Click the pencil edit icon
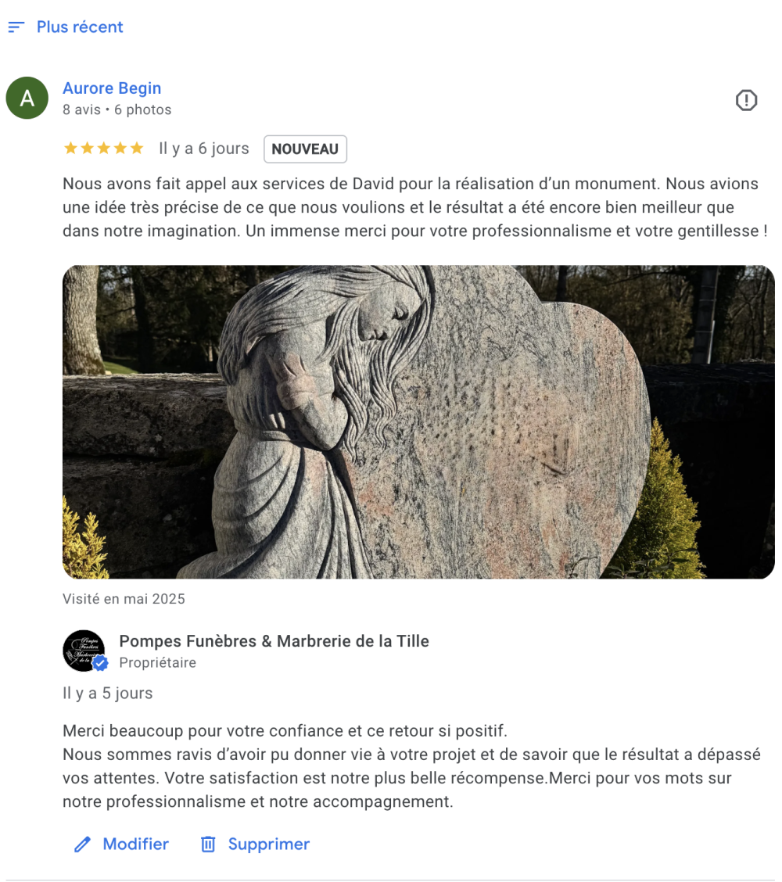The image size is (782, 882). pyautogui.click(x=83, y=844)
